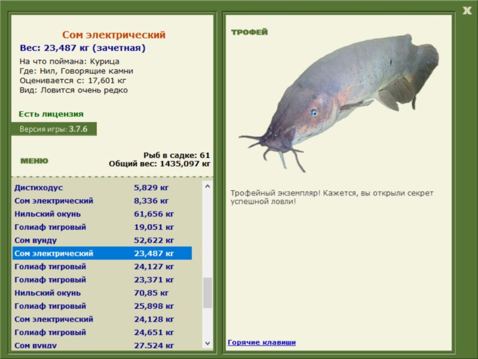Select Дистиходус 5,829 кг in the list
The width and height of the screenshot is (478, 359).
coord(102,188)
